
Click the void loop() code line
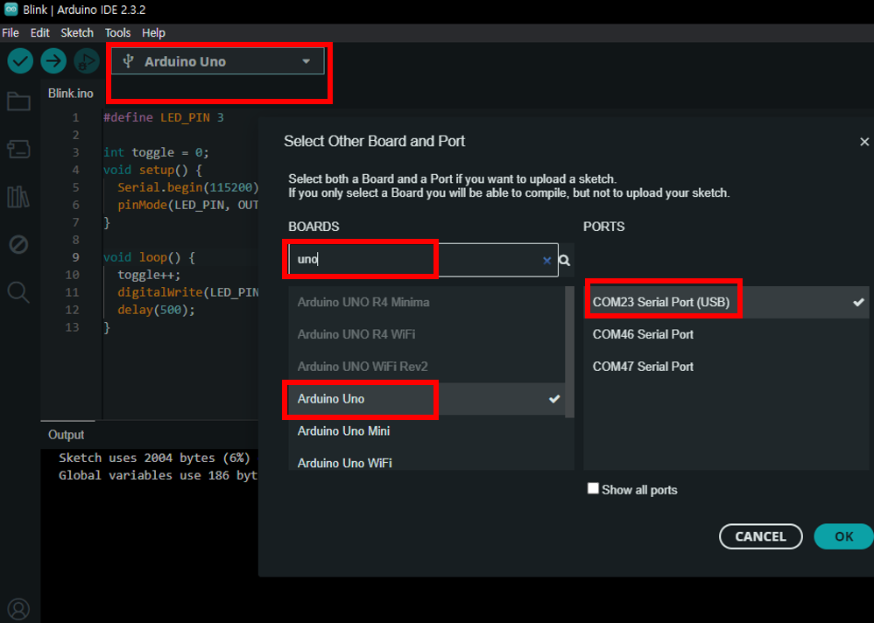(150, 257)
